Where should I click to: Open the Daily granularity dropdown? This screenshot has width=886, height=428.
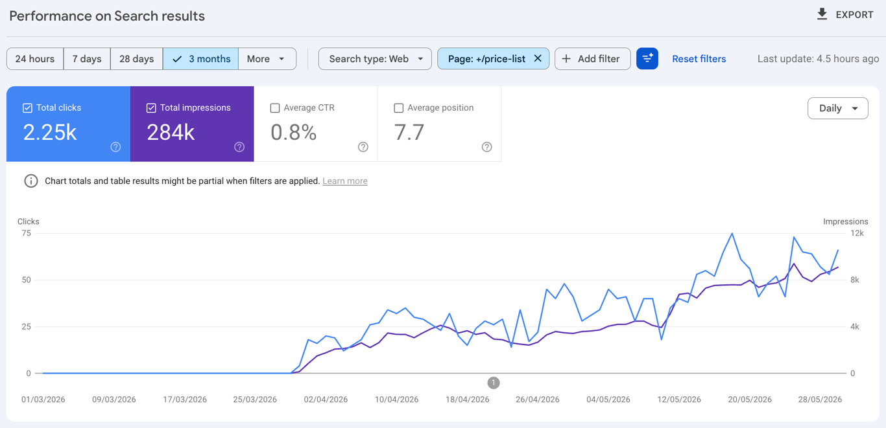tap(838, 108)
